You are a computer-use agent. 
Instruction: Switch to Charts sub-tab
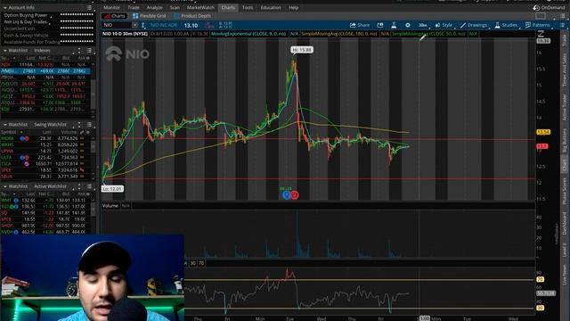click(x=115, y=16)
